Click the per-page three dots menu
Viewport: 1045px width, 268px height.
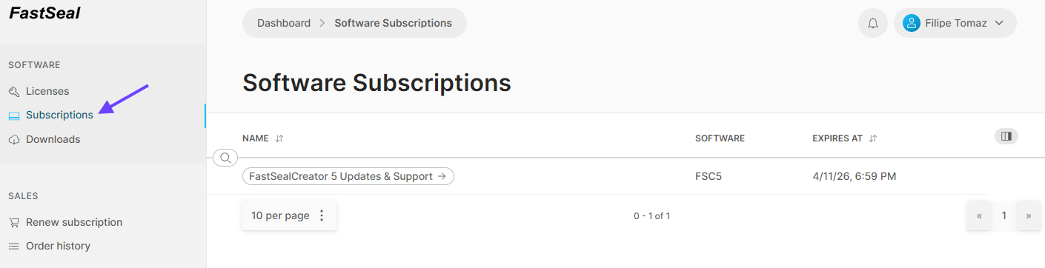click(322, 215)
